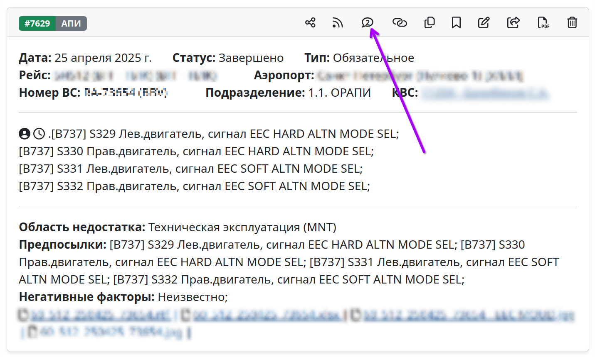Click the user avatar icon before S329

[x=25, y=134]
